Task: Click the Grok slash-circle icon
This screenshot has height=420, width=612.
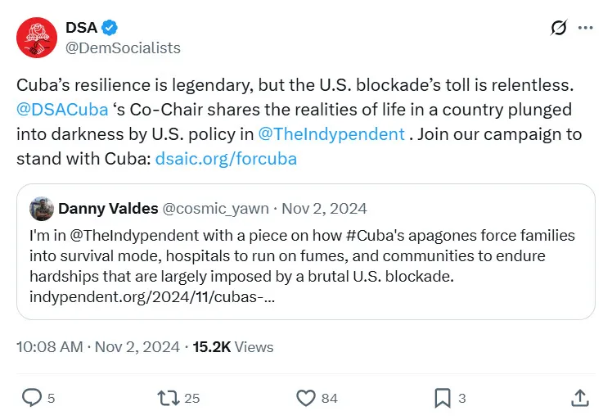Action: point(559,27)
